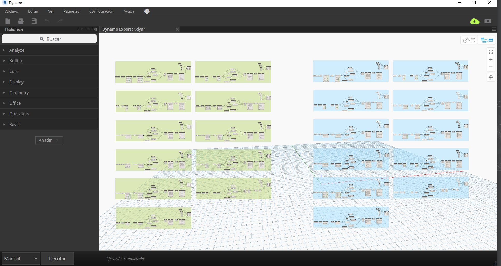Open the Paquetes menu
This screenshot has height=266, width=501.
[x=71, y=11]
